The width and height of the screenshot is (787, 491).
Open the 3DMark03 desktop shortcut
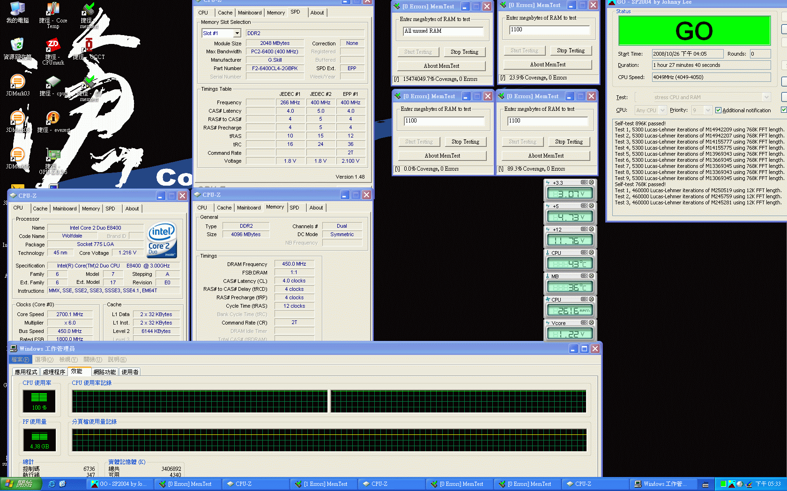coord(17,85)
